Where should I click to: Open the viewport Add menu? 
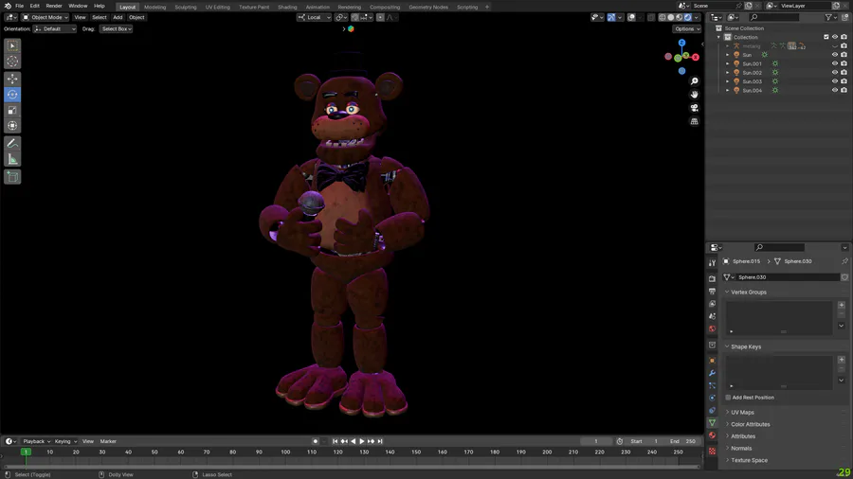(x=118, y=17)
